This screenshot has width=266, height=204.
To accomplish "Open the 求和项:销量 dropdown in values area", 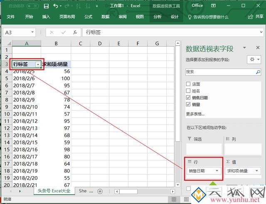I will 257,171.
